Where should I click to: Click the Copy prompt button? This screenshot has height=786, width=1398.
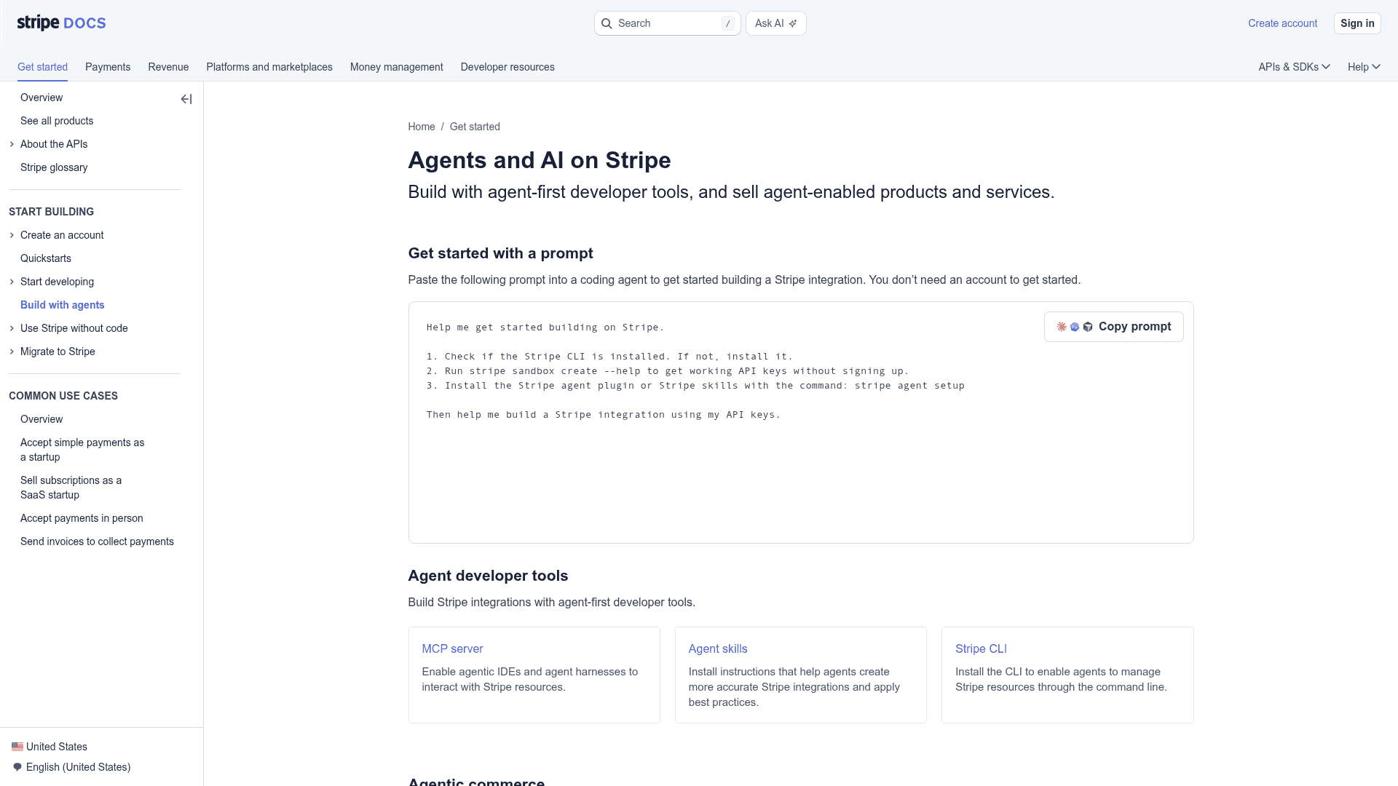pos(1113,327)
